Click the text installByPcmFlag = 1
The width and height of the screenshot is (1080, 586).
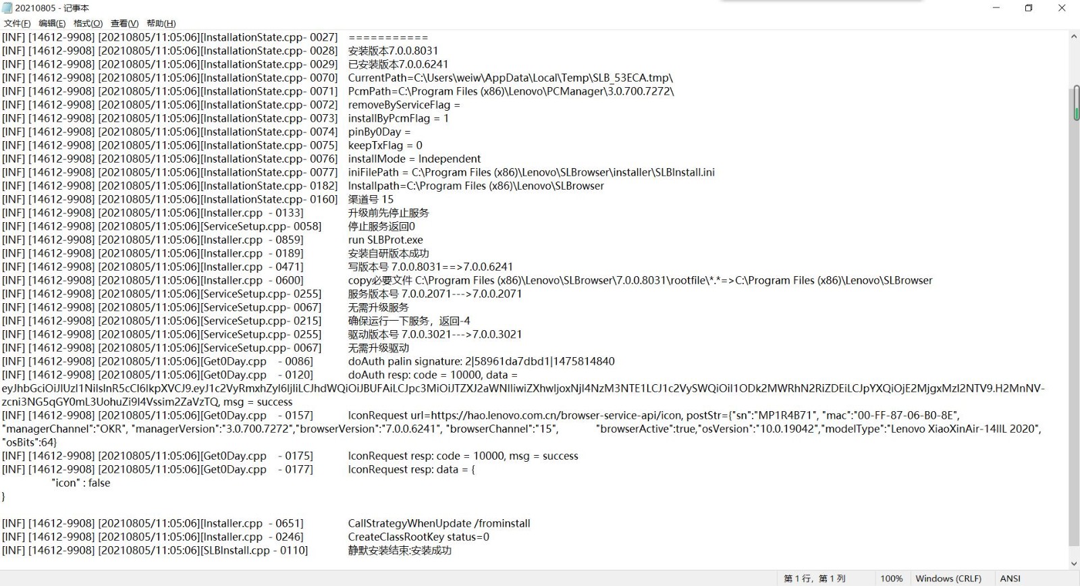pos(398,118)
